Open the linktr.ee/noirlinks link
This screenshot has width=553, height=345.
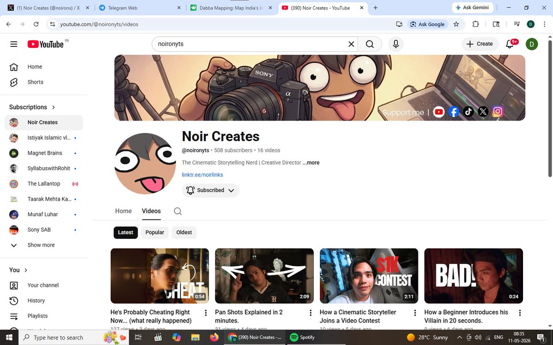click(202, 175)
